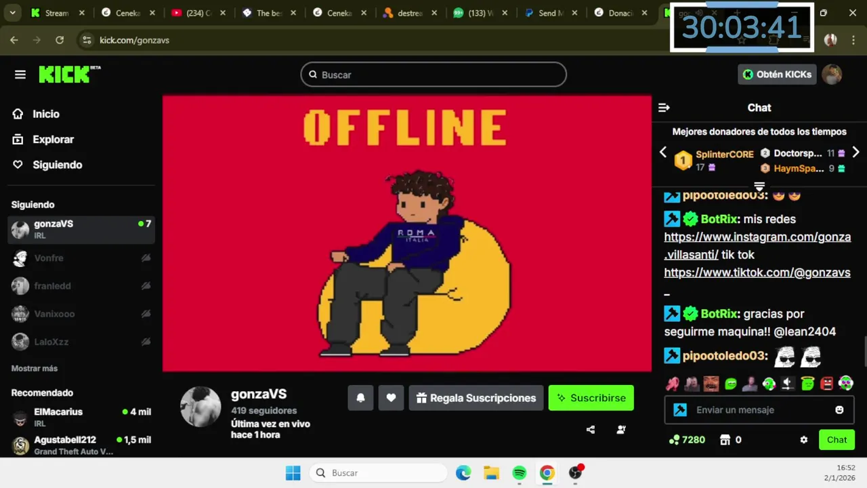Open the chat shop icon showing 0
The image size is (867, 488).
(725, 440)
